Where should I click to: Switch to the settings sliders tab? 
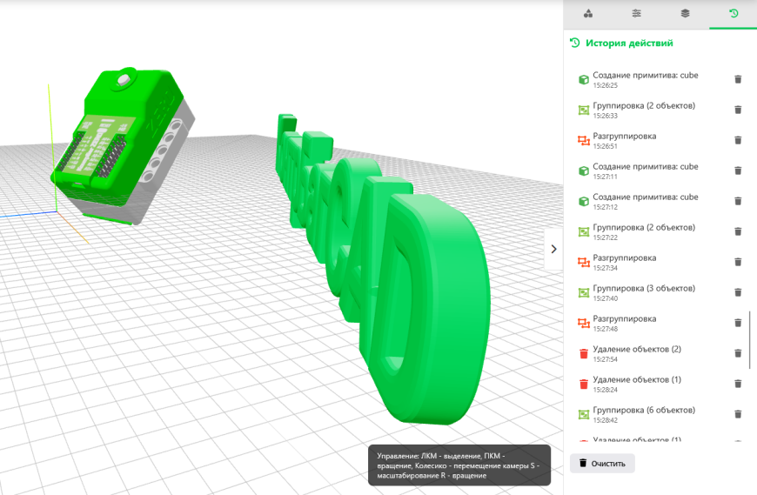(636, 14)
